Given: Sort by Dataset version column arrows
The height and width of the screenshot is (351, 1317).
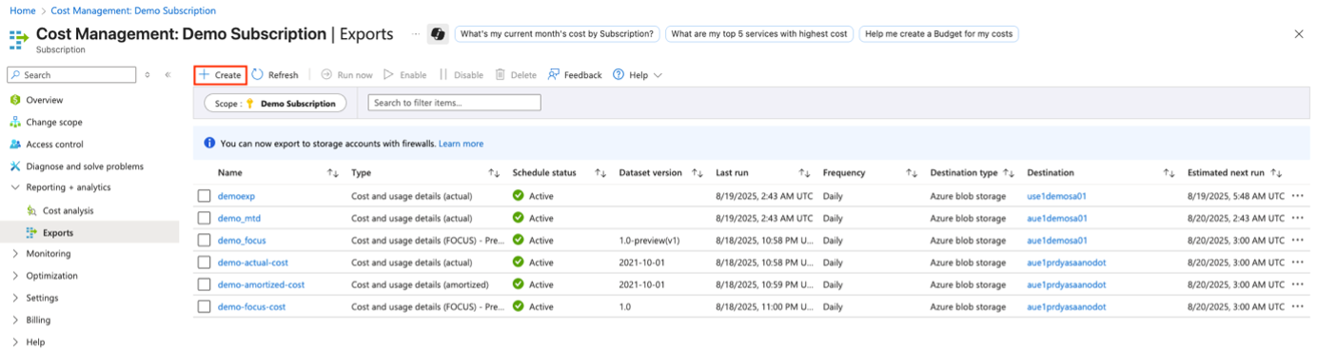Looking at the screenshot, I should 698,173.
